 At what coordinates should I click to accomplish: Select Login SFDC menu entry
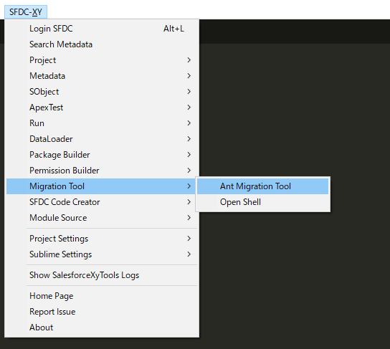pyautogui.click(x=102, y=29)
